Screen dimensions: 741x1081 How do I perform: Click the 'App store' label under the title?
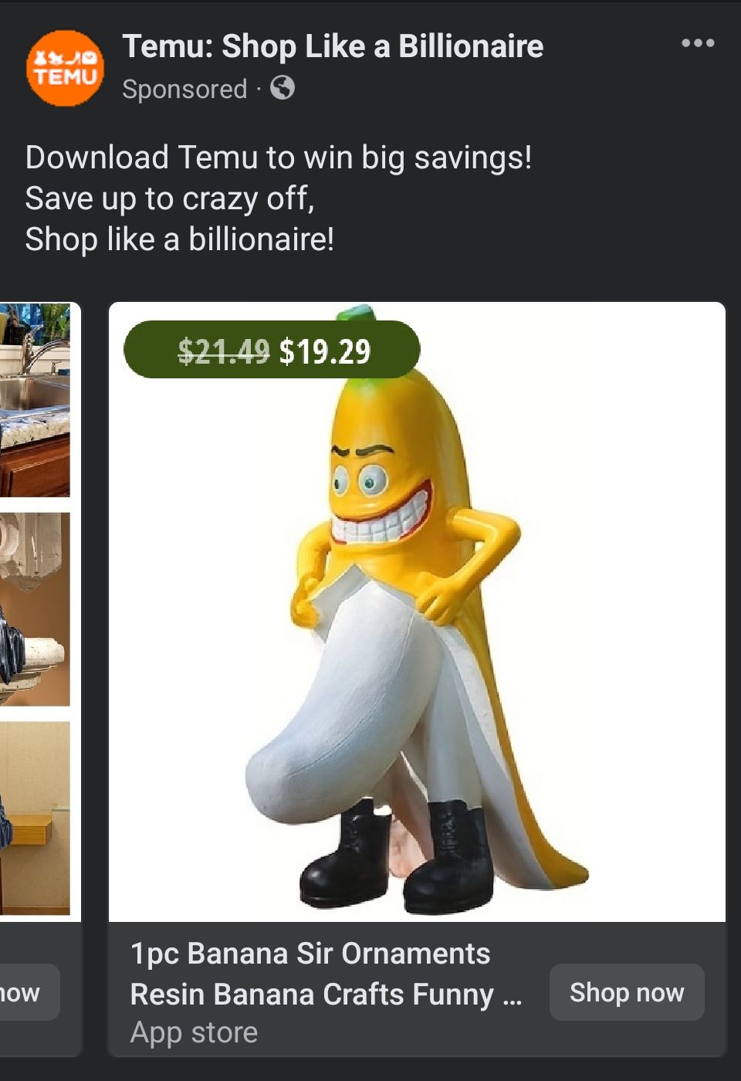194,1032
